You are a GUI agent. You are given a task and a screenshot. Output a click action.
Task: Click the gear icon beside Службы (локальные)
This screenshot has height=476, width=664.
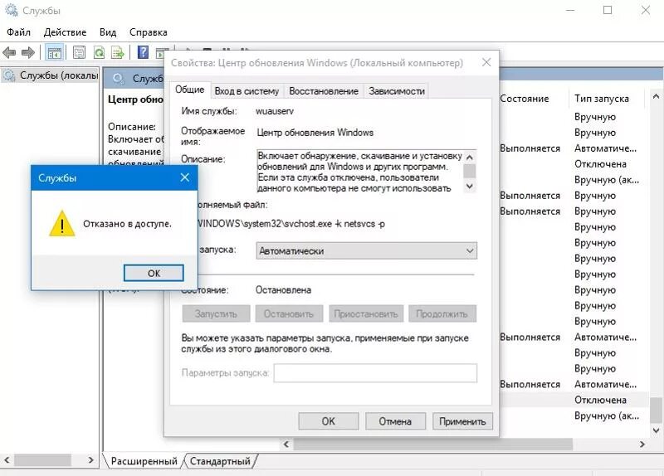click(x=9, y=75)
